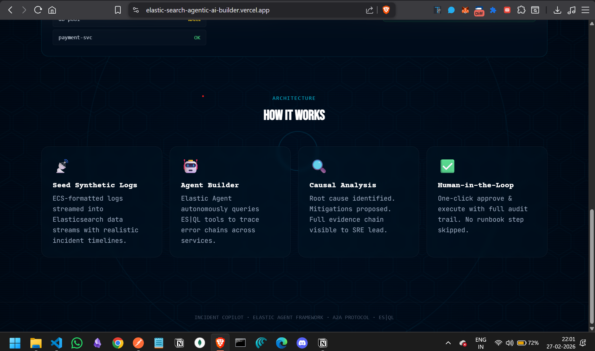Screen dimensions: 595x351
Task: Switch to Brave in the taskbar
Action: [x=220, y=343]
